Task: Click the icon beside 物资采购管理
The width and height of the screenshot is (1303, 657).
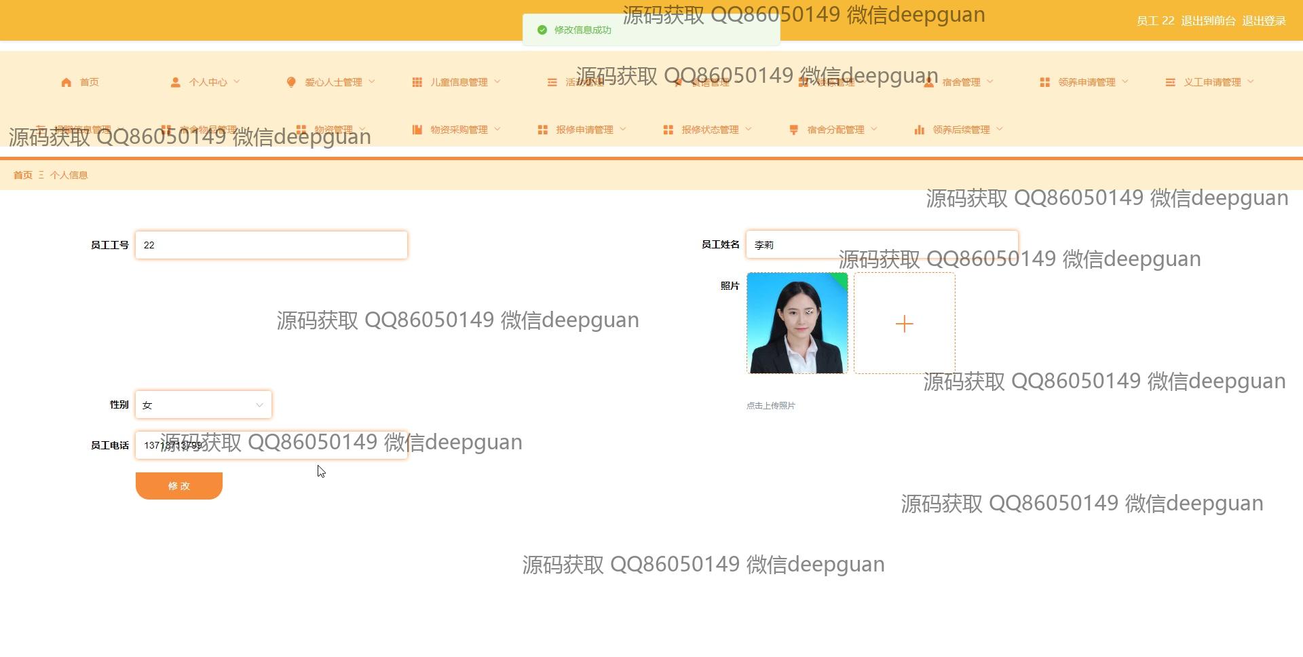Action: [x=417, y=130]
